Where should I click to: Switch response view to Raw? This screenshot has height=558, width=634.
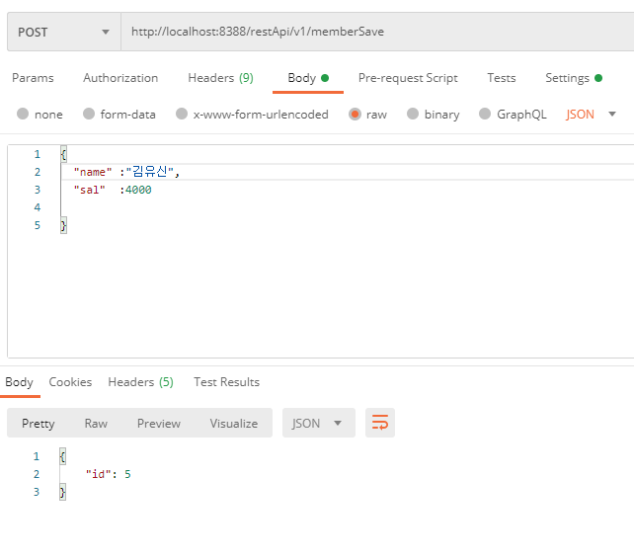(96, 424)
